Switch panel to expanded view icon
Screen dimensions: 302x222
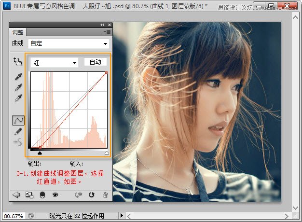29,195
